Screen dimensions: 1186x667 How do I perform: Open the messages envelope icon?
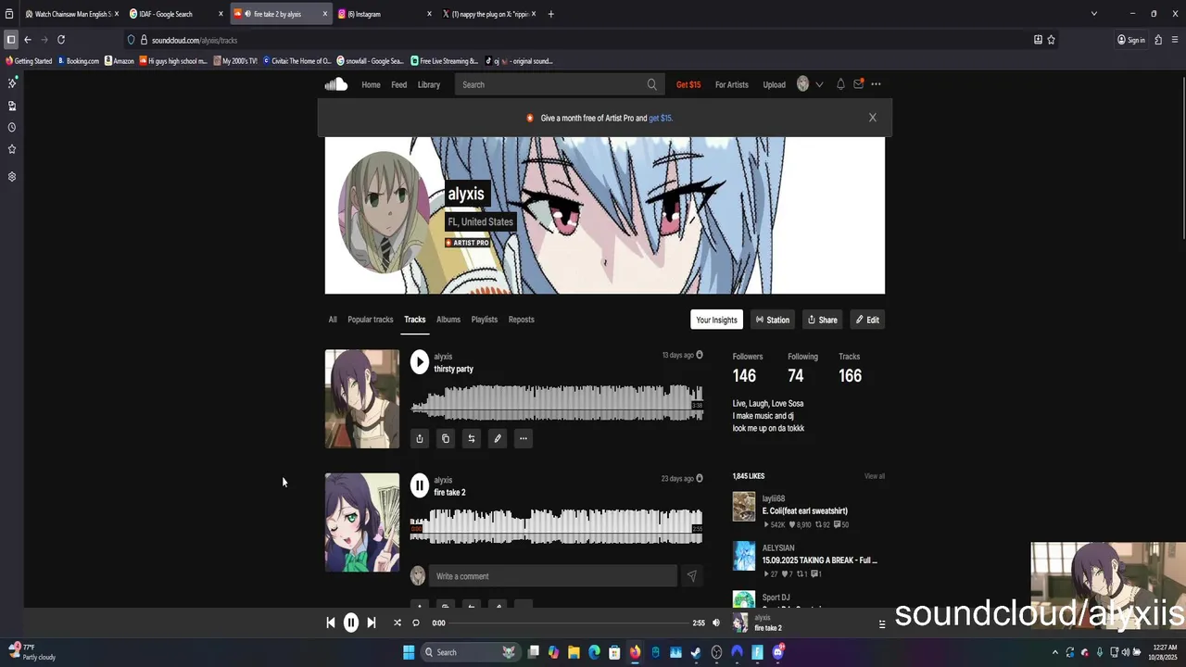(x=859, y=84)
